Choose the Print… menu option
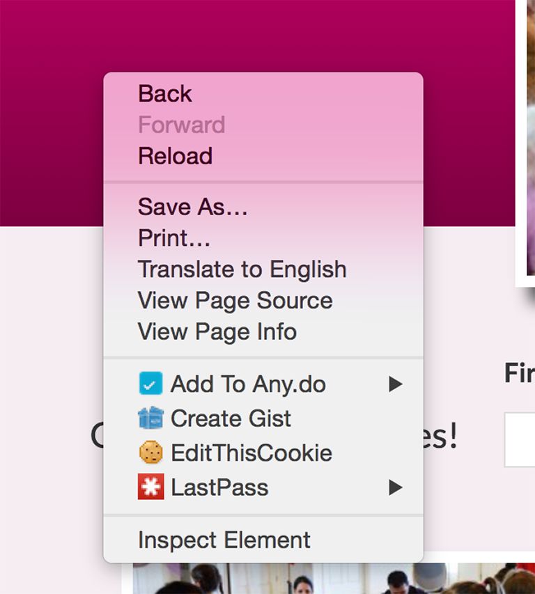 coord(263,238)
